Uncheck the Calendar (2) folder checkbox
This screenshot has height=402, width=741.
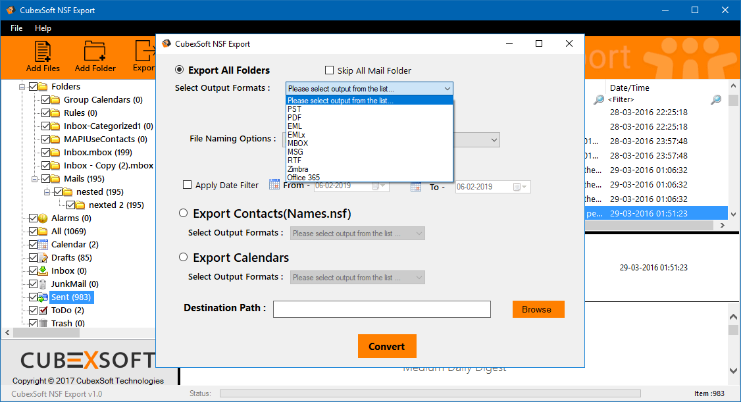(33, 245)
